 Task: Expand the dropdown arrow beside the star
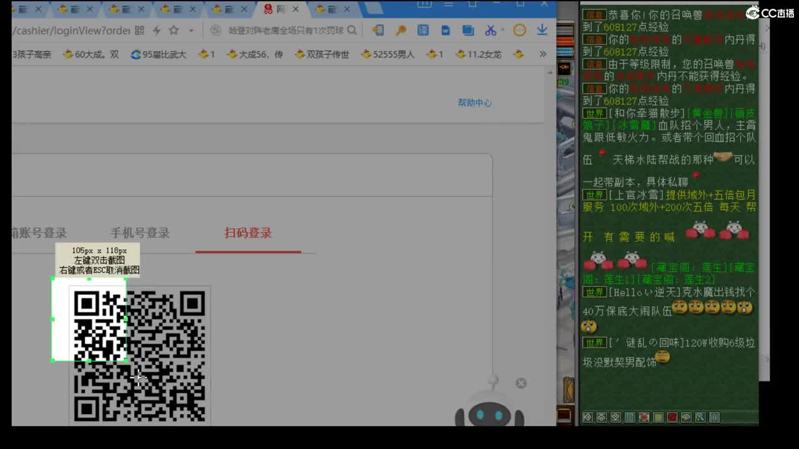pos(191,31)
